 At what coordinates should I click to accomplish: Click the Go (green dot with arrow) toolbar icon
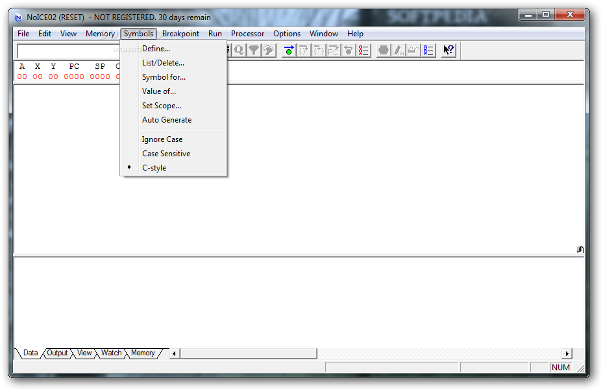(x=289, y=51)
